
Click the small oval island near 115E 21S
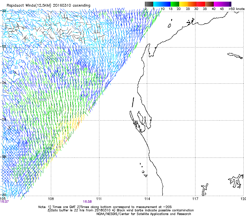[170, 26]
